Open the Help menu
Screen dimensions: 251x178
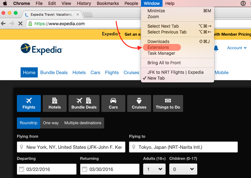(170, 3)
